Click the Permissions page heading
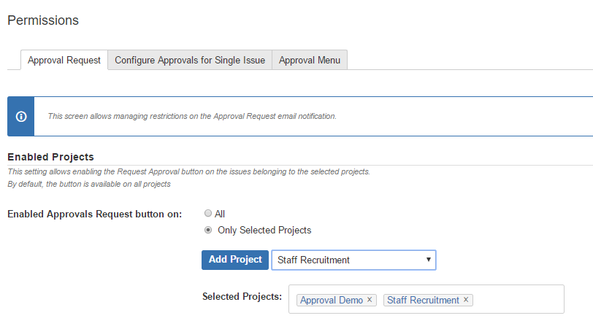 click(43, 20)
